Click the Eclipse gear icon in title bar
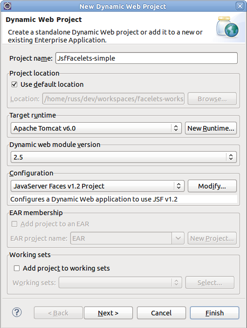 pos(7,6)
